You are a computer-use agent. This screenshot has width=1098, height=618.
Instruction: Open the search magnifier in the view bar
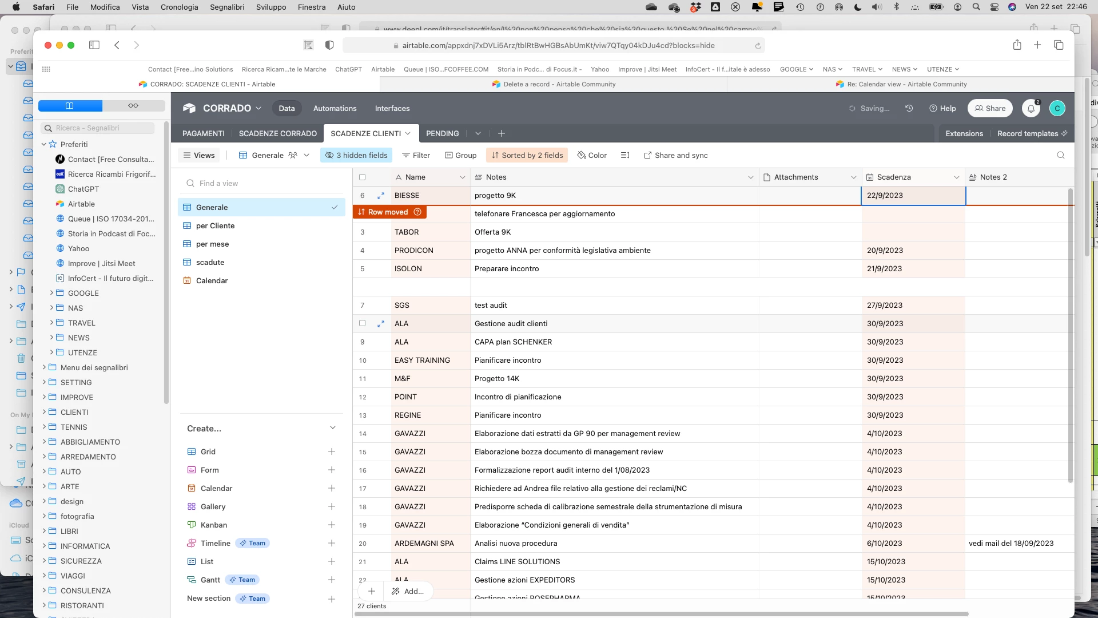coord(1060,155)
